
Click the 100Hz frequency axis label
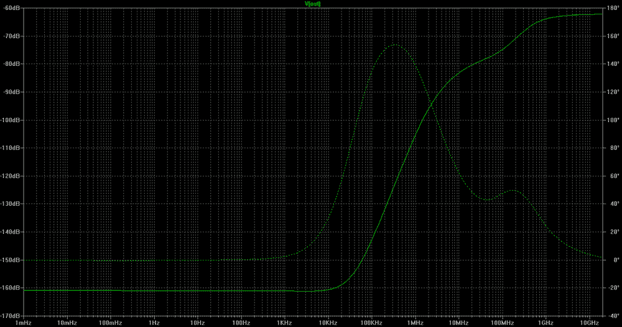click(241, 323)
